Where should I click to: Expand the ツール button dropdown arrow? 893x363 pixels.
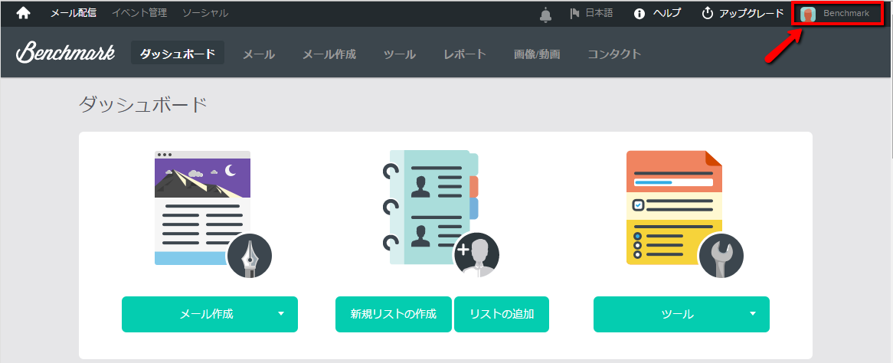click(752, 313)
